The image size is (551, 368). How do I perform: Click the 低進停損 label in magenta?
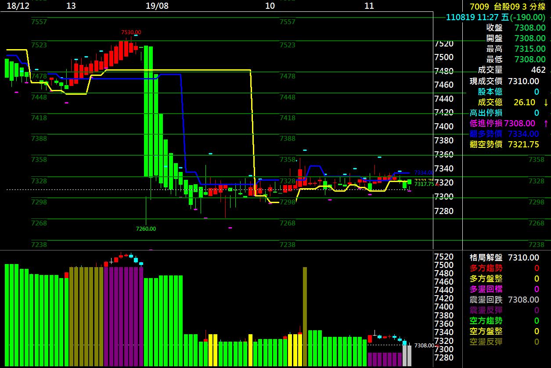point(486,123)
